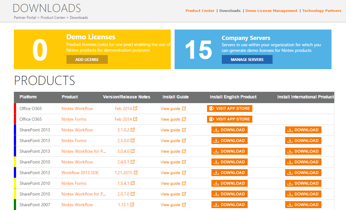The height and width of the screenshot is (210, 346).
Task: Download English SharePoint 2007 Nintex Workflow
Action: [x=229, y=204]
